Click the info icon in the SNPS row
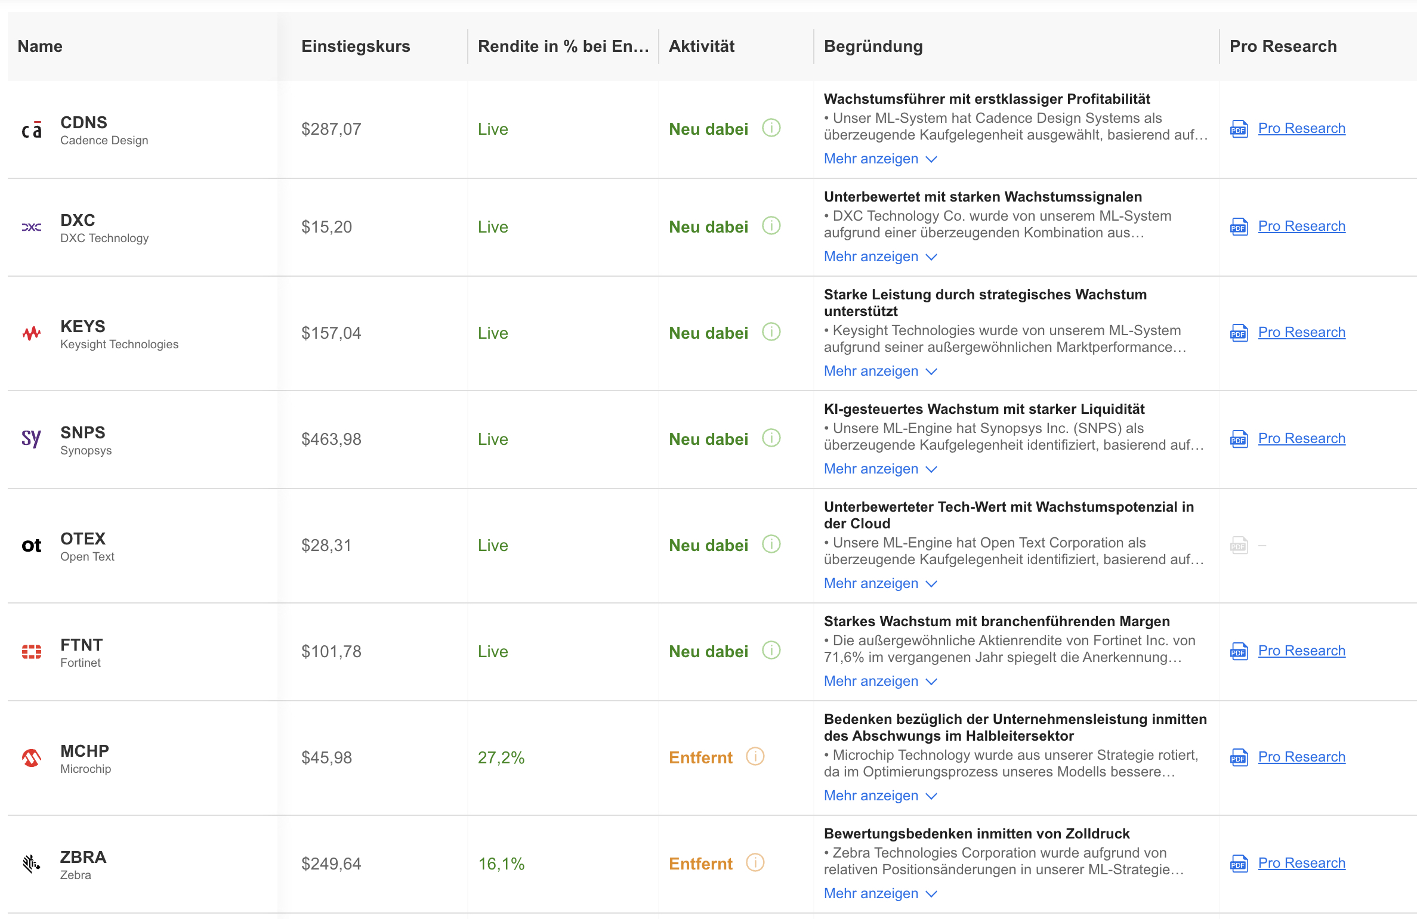The width and height of the screenshot is (1417, 919). [x=771, y=438]
